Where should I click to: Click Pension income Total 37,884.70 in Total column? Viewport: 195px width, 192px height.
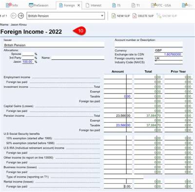pos(148,115)
